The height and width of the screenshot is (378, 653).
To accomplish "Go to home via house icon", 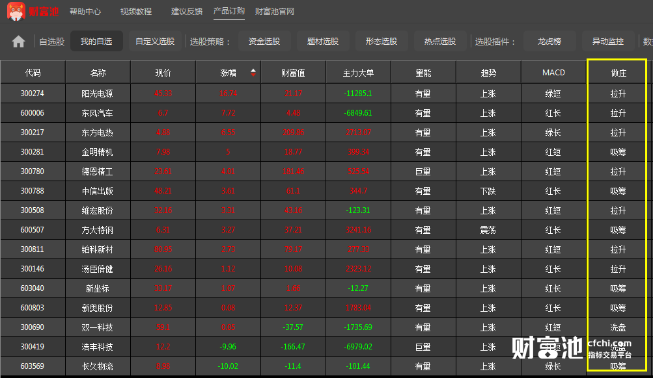I will point(18,42).
